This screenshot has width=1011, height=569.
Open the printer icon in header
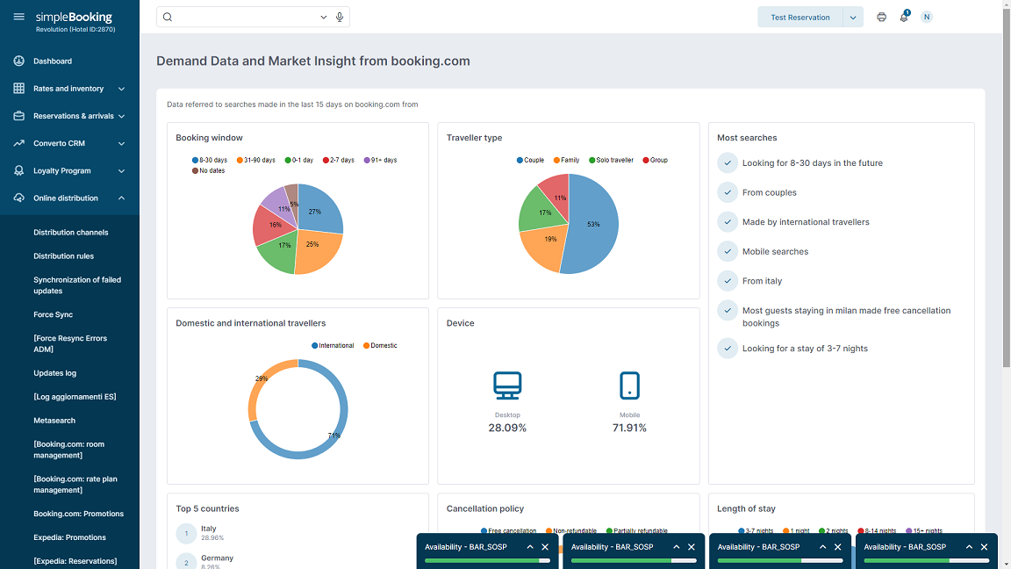[x=881, y=17]
